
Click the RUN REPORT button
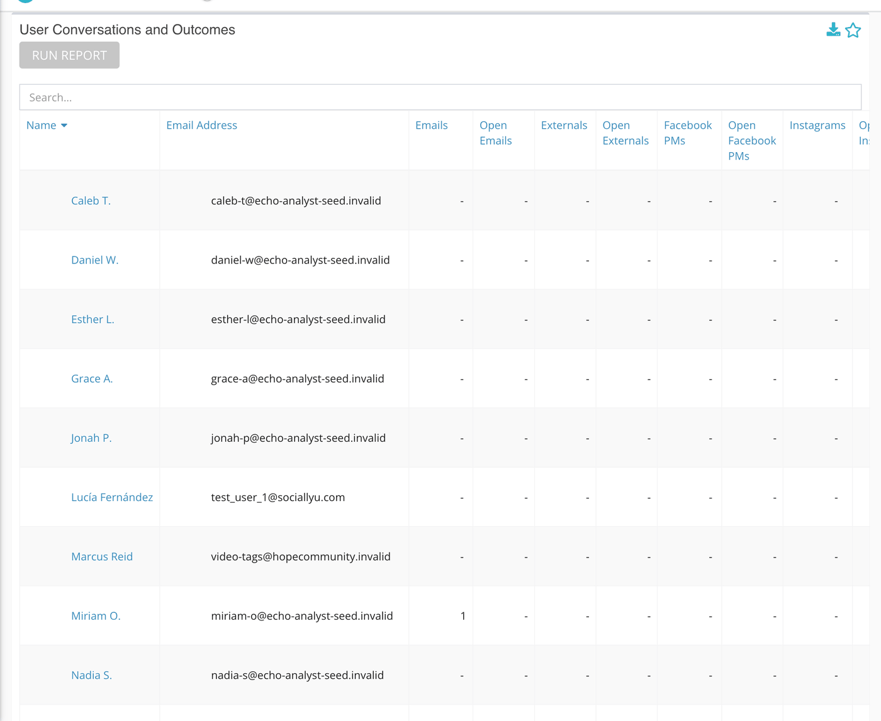(x=69, y=55)
